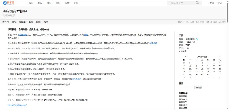The height and width of the screenshot is (110, 229).
Task: Open 新闻 in the top navigation
Action: [x=40, y=3]
